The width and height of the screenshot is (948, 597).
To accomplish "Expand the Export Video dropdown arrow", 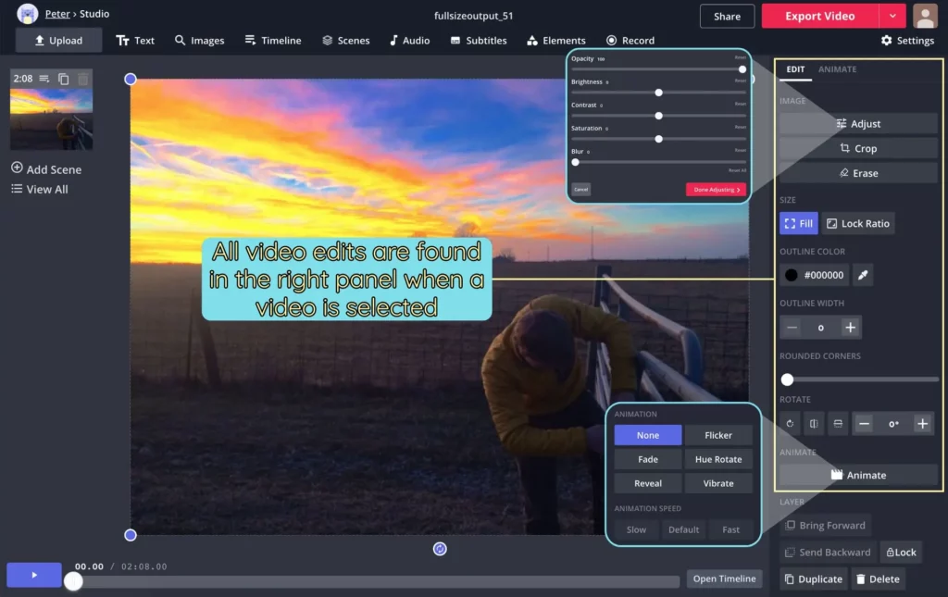I will [x=892, y=16].
